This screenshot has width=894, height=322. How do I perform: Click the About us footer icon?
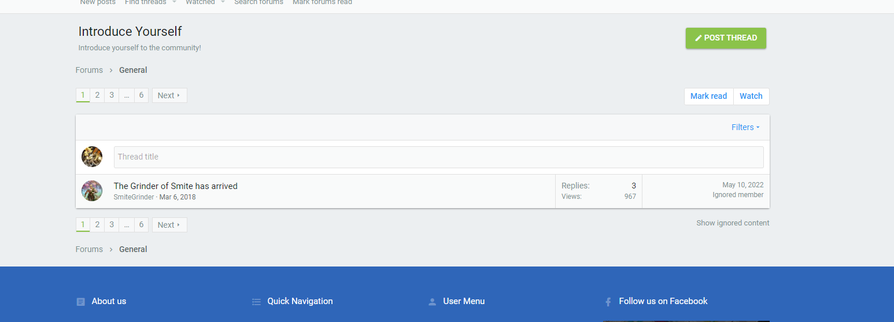coord(81,302)
